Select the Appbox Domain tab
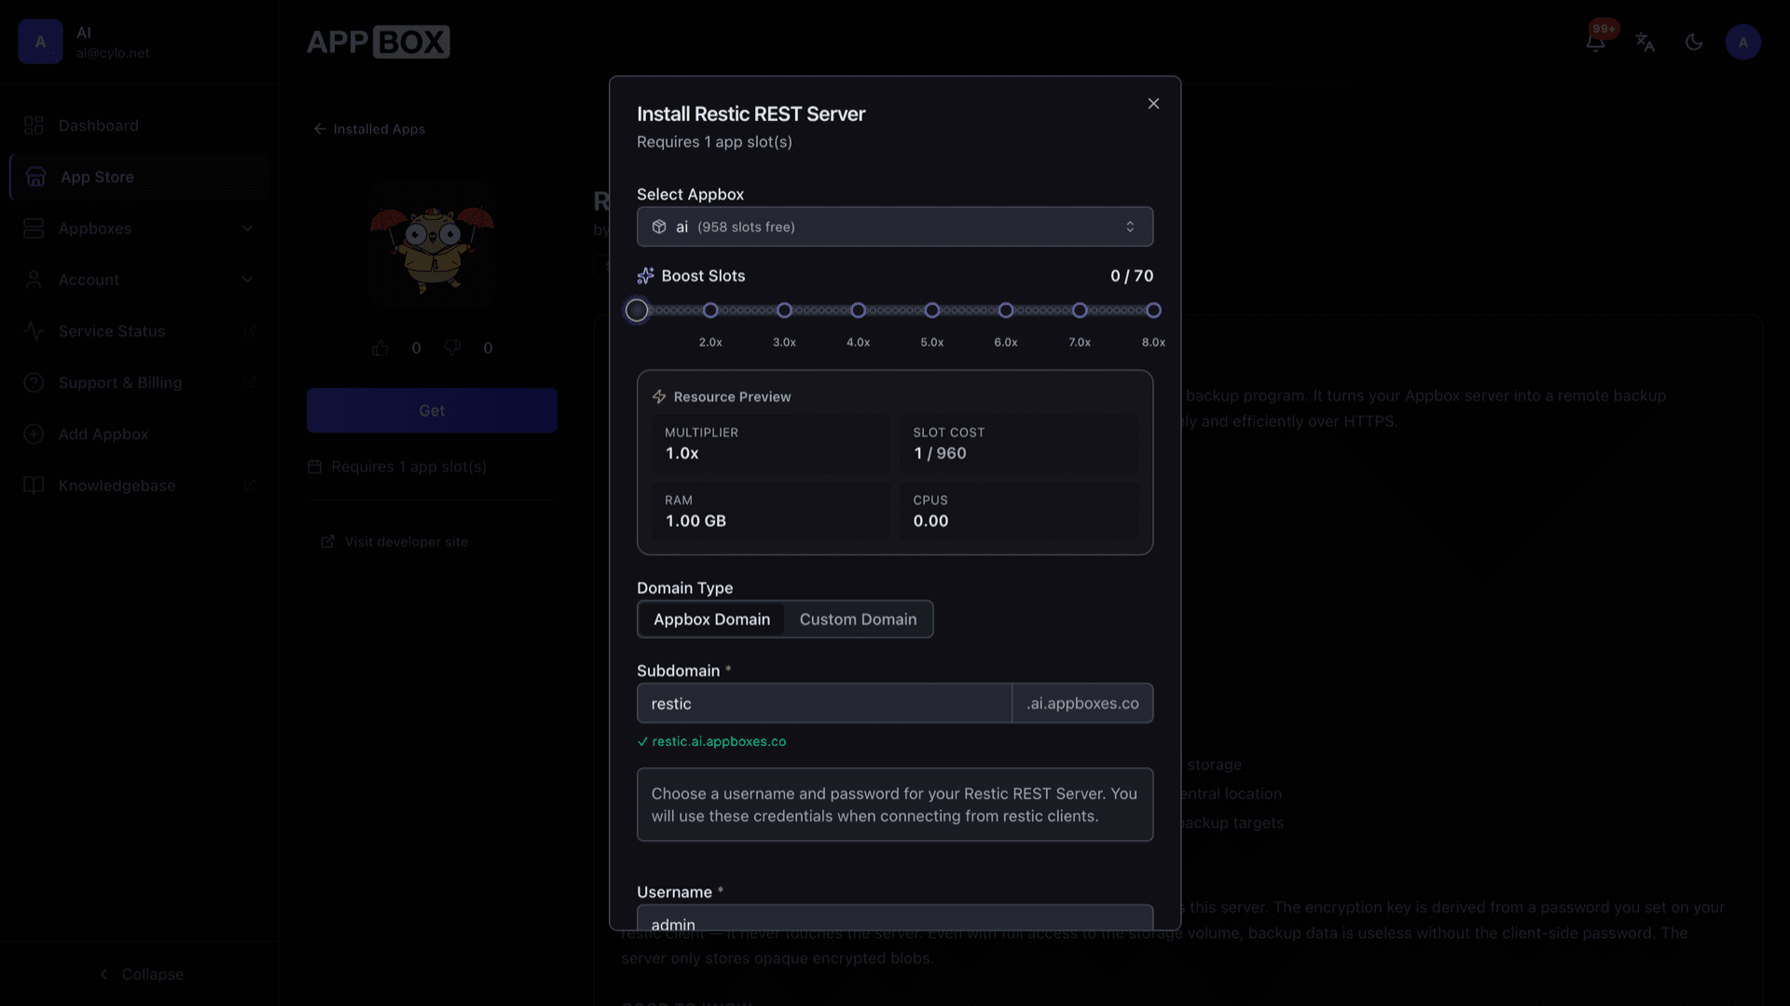 tap(711, 619)
